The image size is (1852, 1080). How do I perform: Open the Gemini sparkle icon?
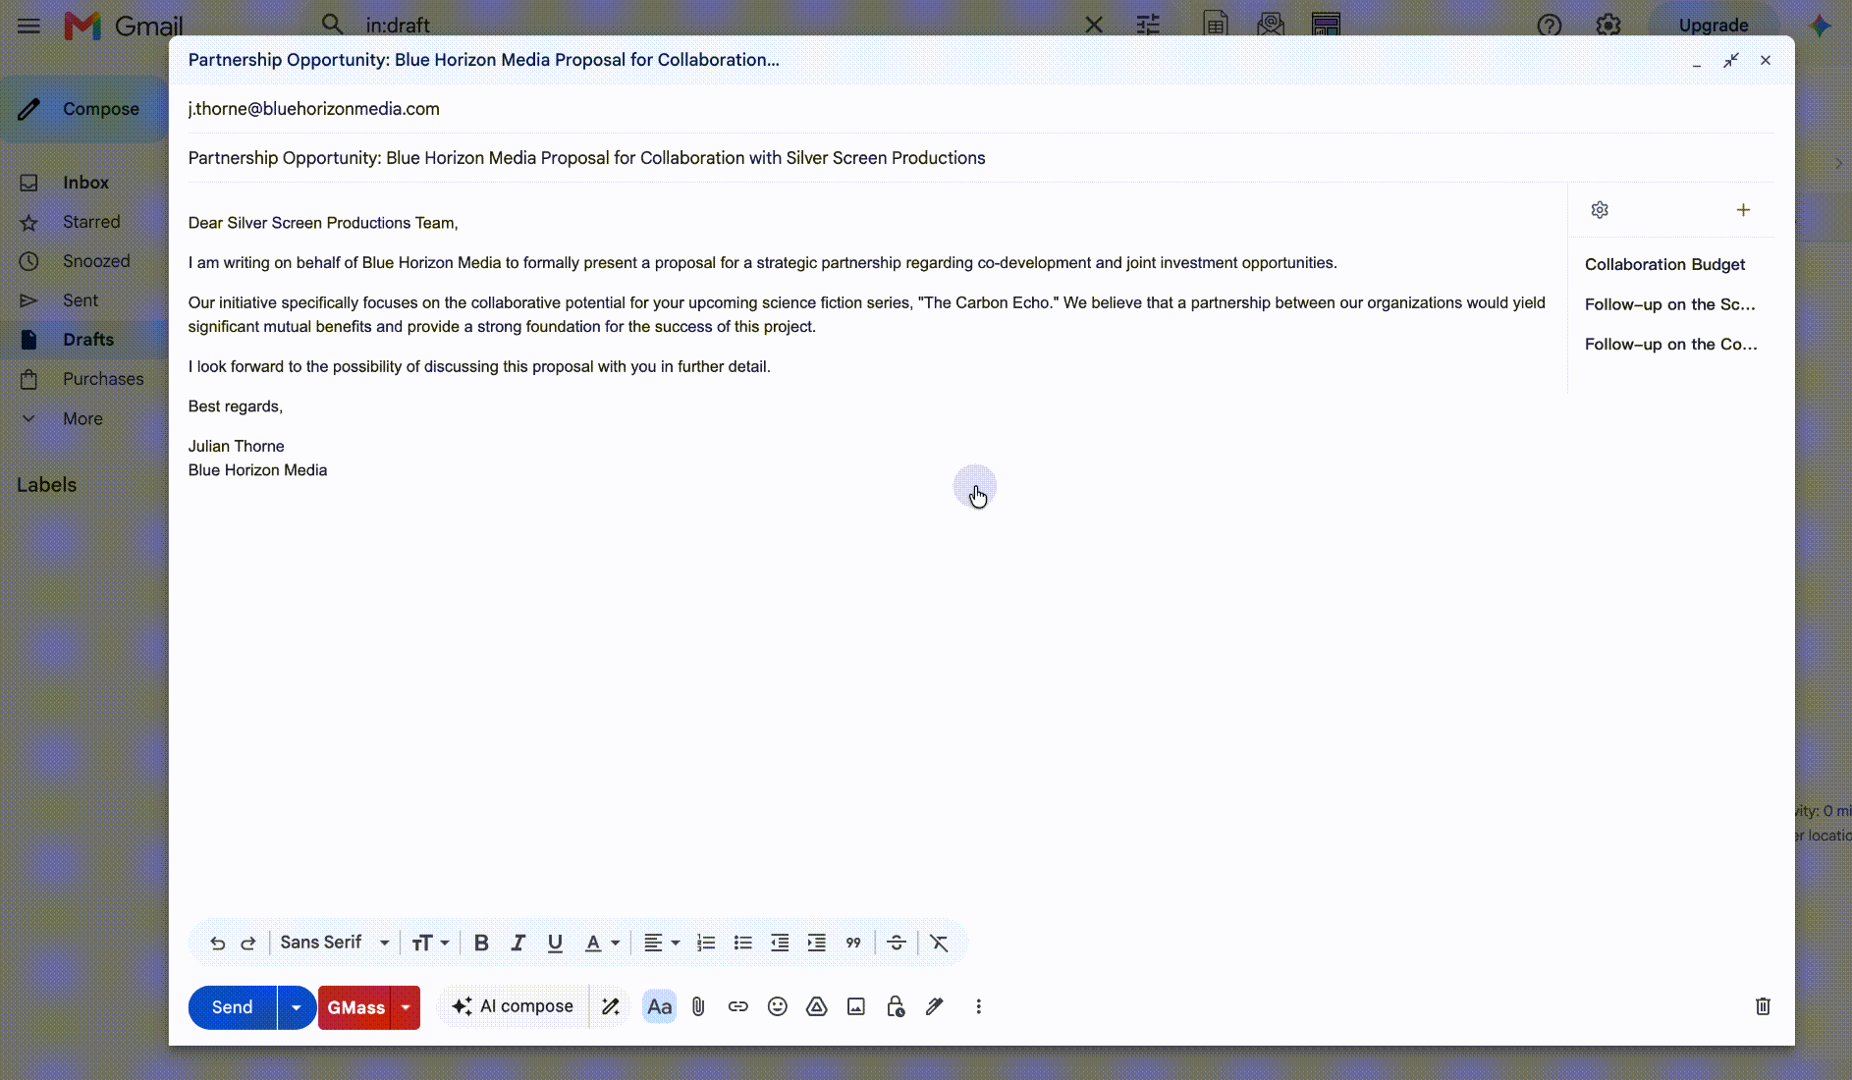(x=1820, y=26)
